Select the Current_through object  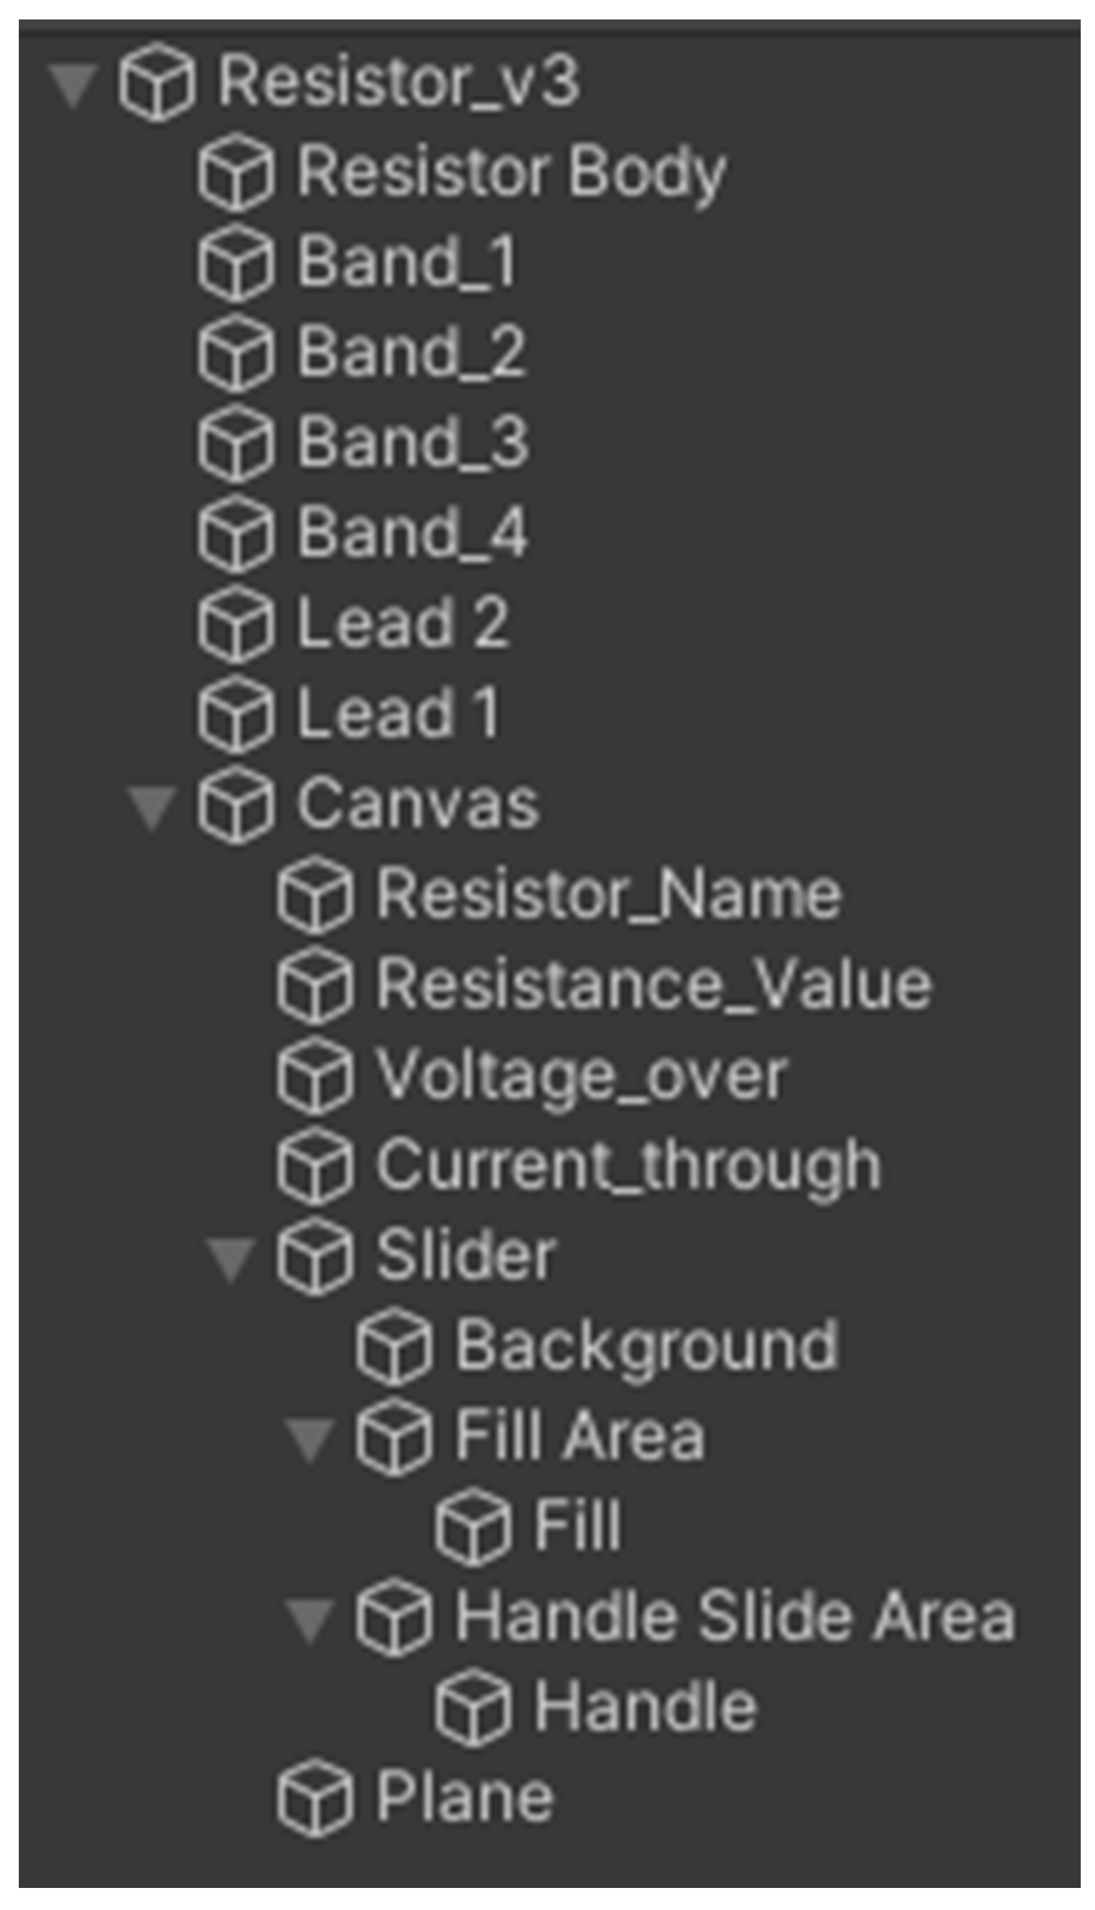[x=629, y=1165]
